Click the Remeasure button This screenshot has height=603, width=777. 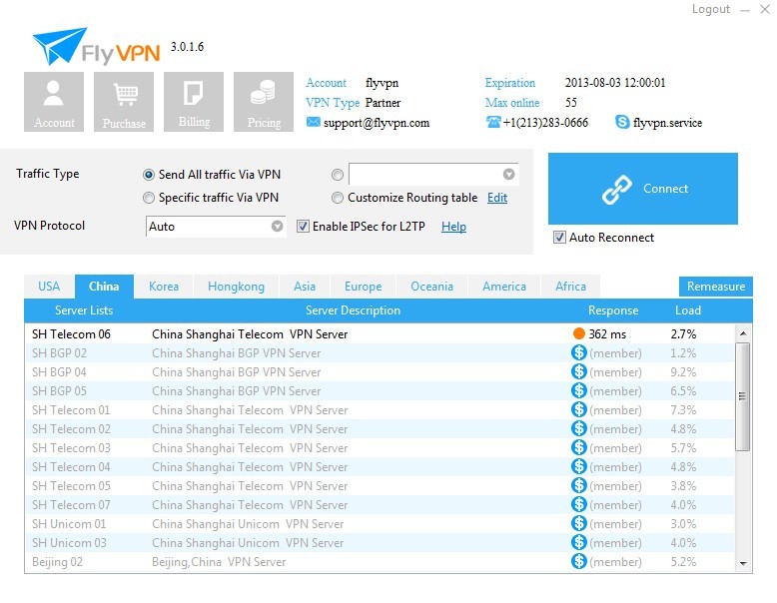click(715, 287)
